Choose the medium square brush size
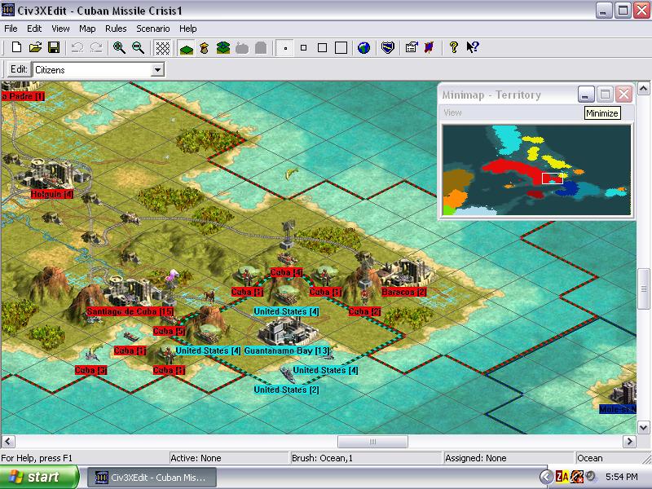The width and height of the screenshot is (652, 489). [322, 48]
